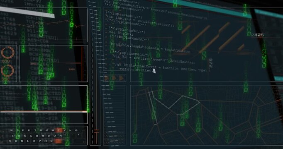Screen dimensions: 283x149
Task: Click the upper orange ring gauge above 630
Action: coord(7,53)
